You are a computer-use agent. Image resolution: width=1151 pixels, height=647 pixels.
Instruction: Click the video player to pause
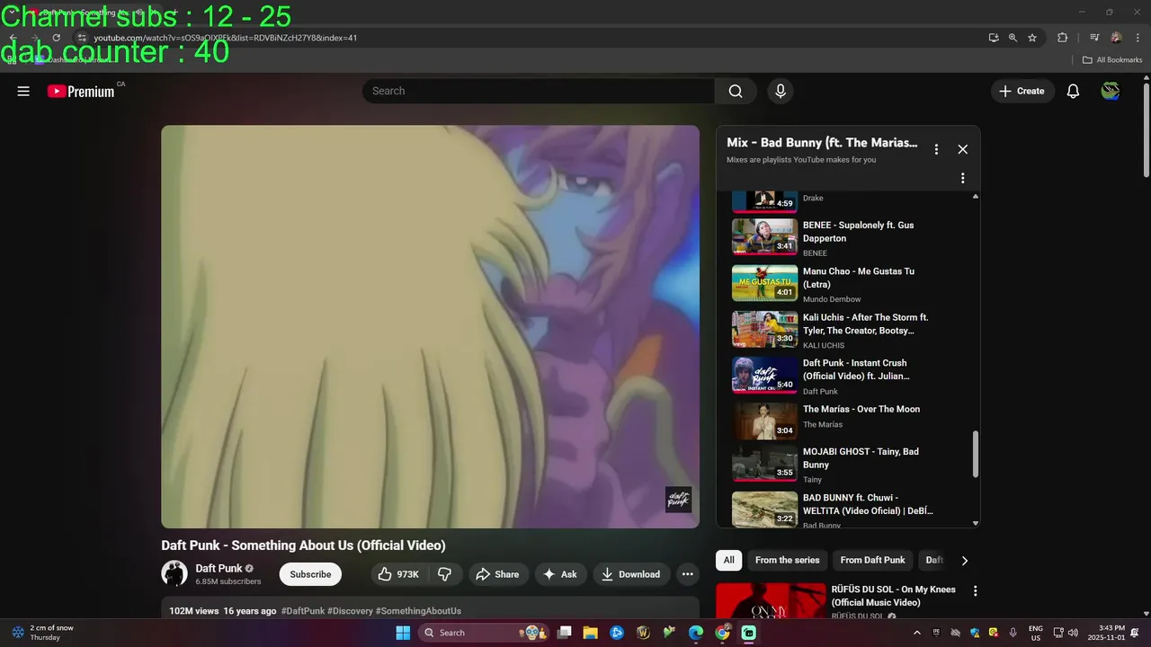point(430,326)
